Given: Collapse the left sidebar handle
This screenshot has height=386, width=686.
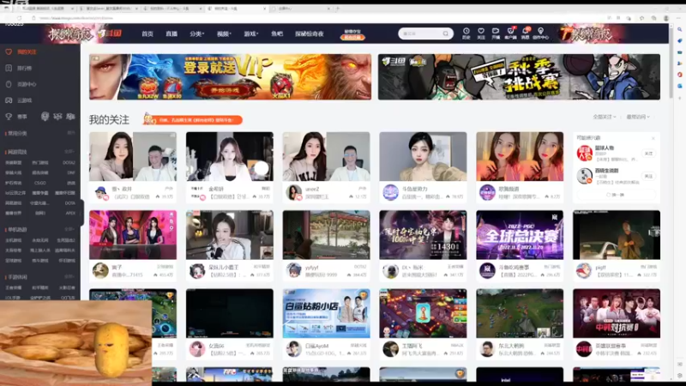Looking at the screenshot, I should (81, 213).
